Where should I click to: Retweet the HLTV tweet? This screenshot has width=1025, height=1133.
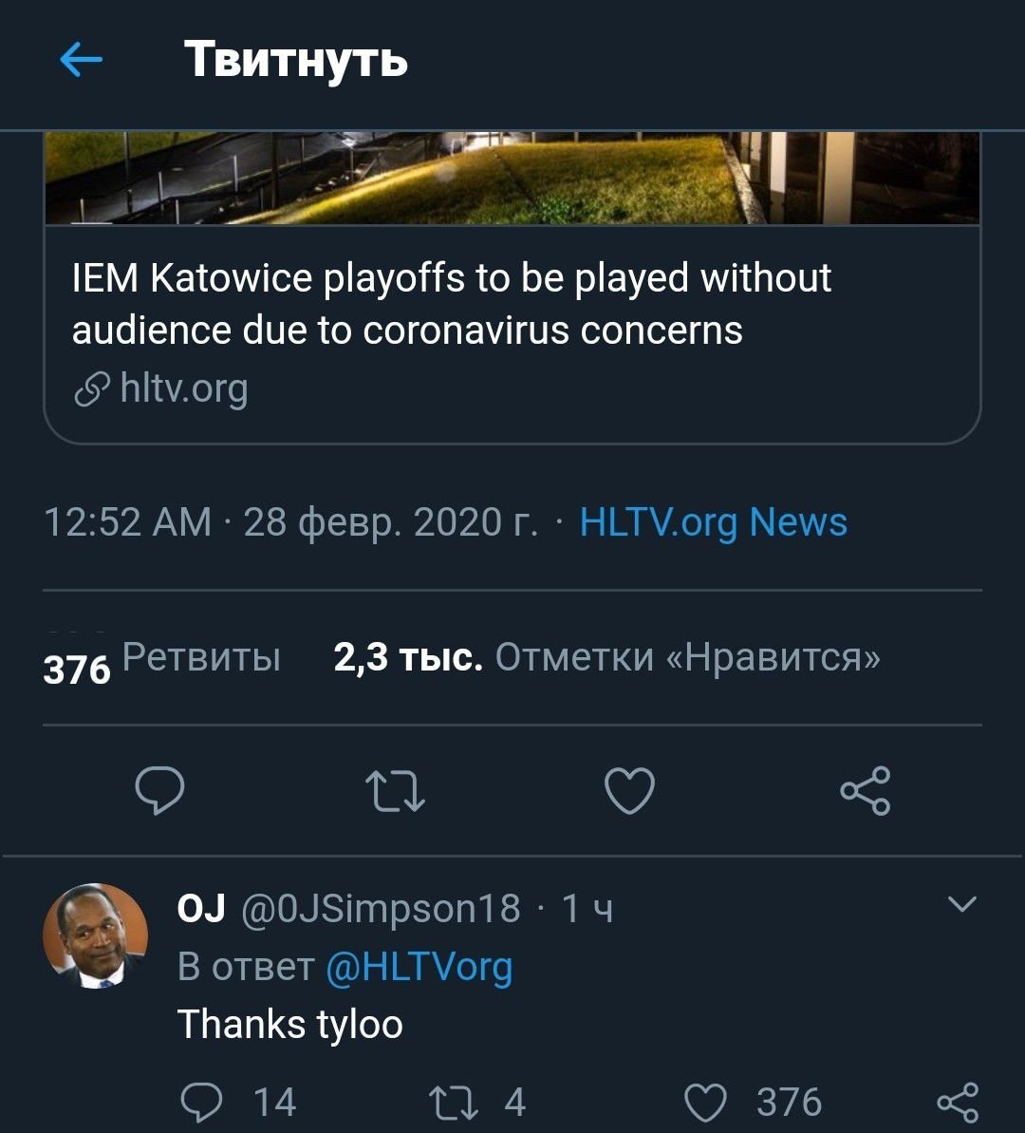[x=395, y=791]
